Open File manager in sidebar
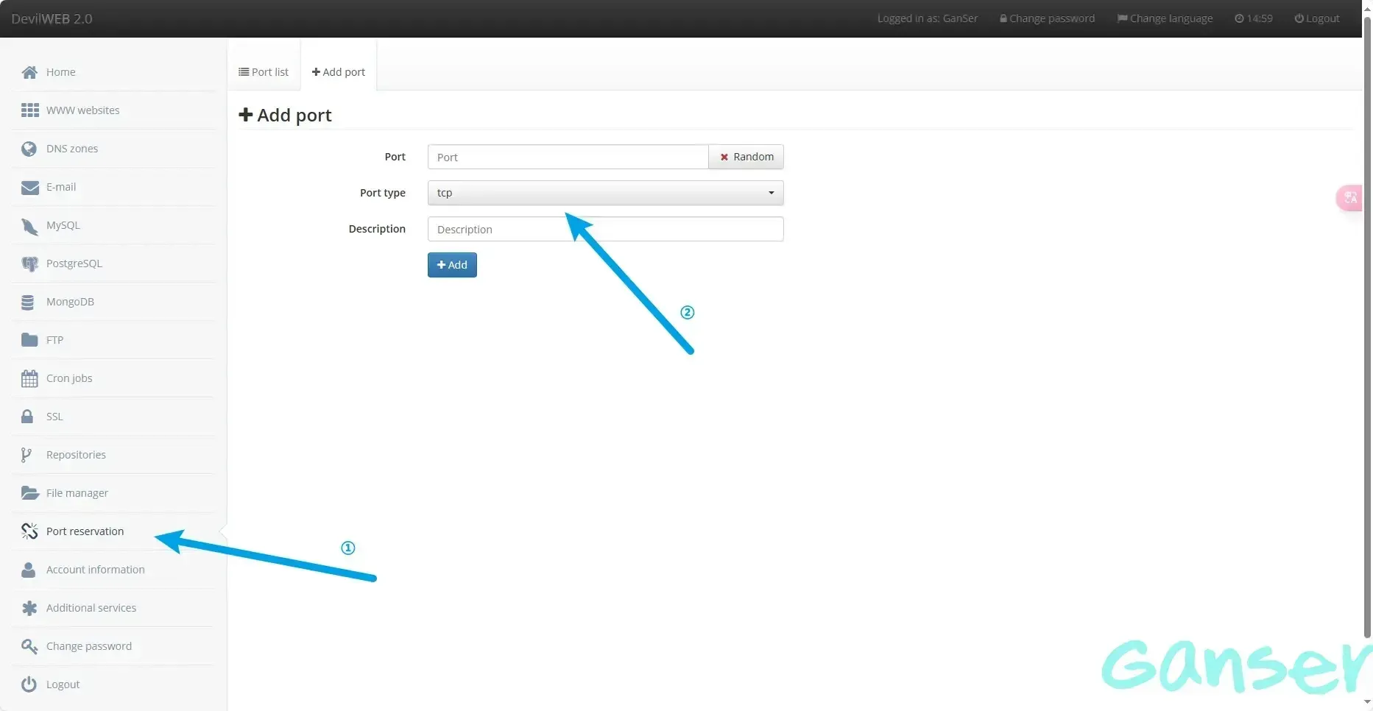This screenshot has width=1373, height=711. (x=77, y=493)
